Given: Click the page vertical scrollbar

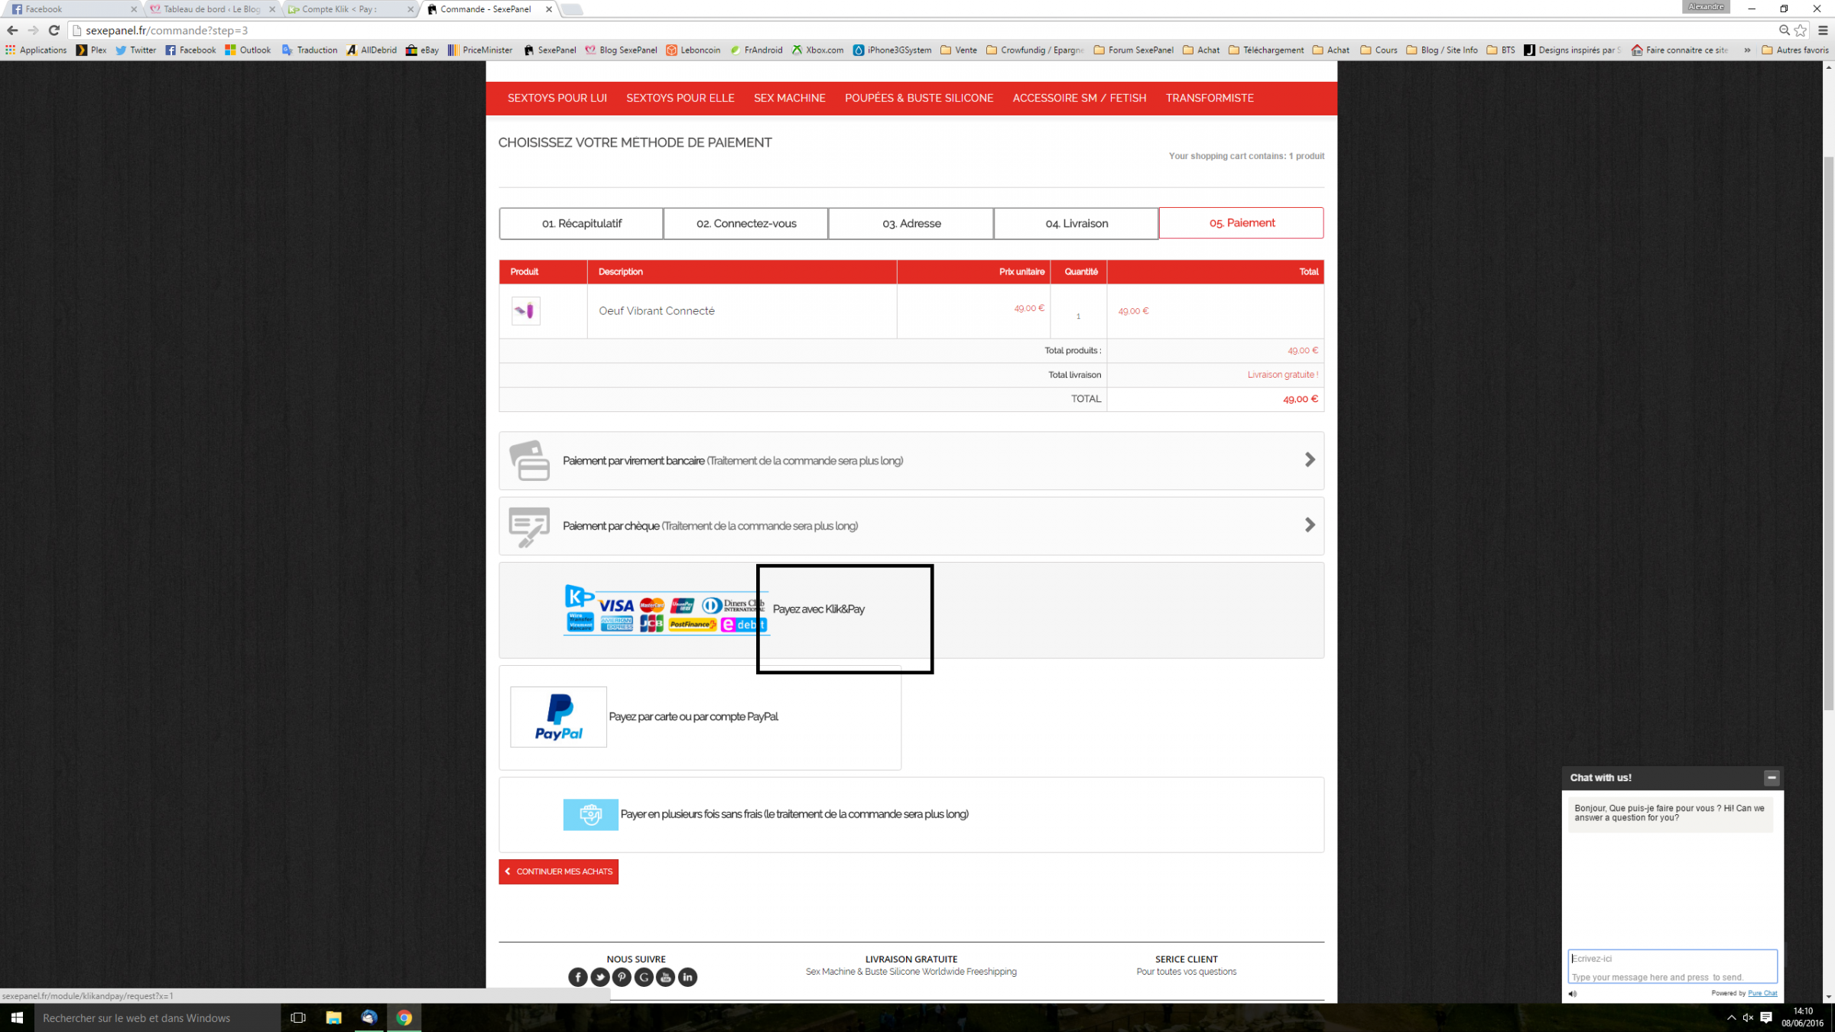Looking at the screenshot, I should [1828, 433].
